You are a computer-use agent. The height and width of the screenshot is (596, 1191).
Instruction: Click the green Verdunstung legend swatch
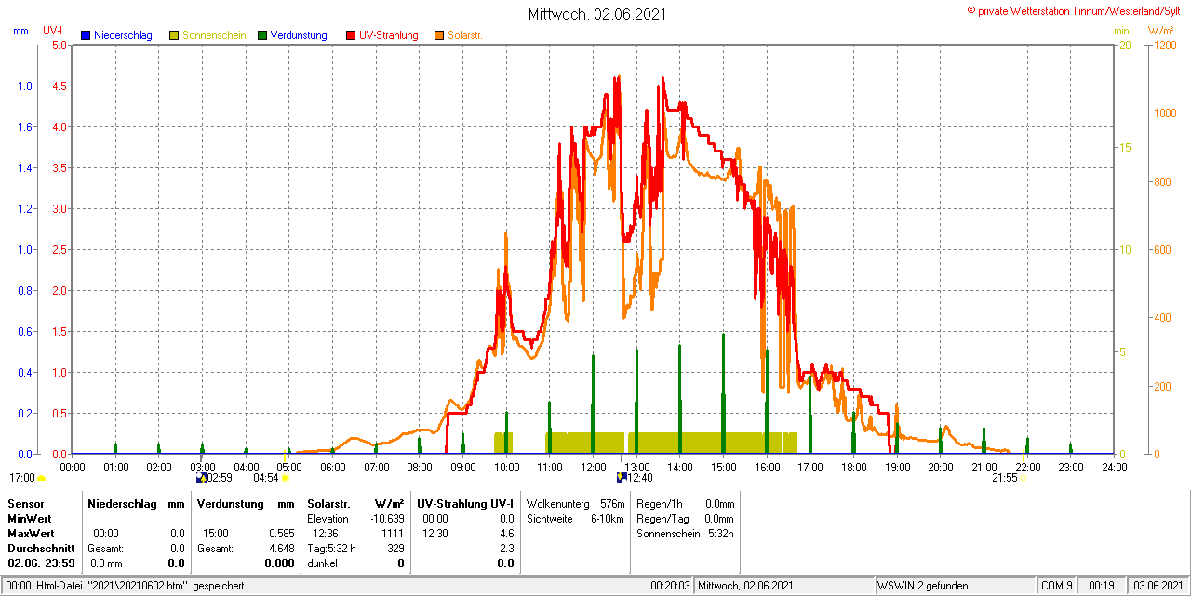click(262, 35)
